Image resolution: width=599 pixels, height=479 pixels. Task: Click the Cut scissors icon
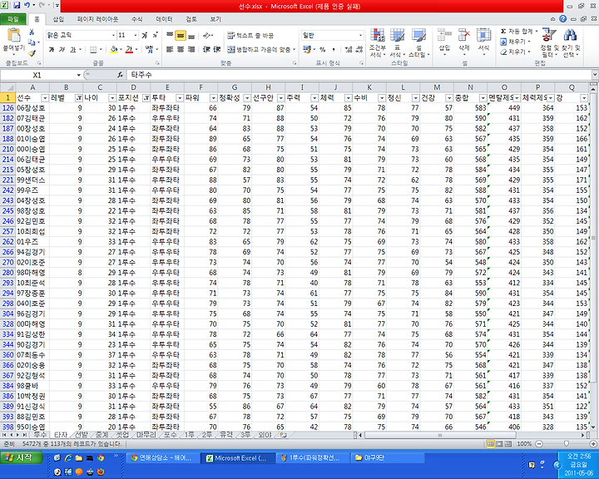pos(32,32)
